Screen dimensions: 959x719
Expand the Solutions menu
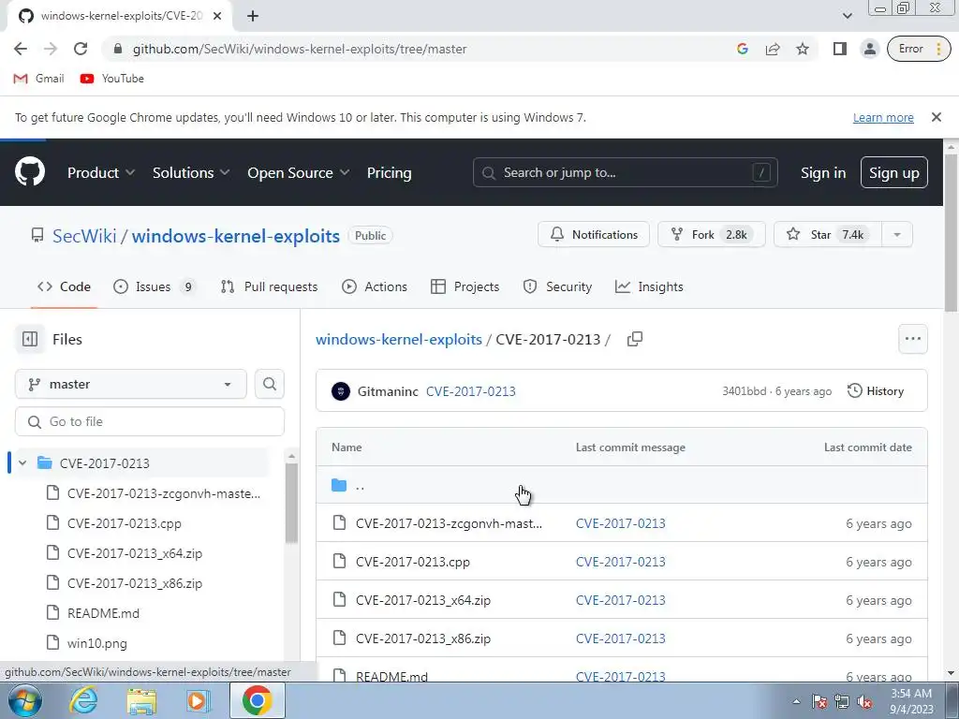pos(191,173)
